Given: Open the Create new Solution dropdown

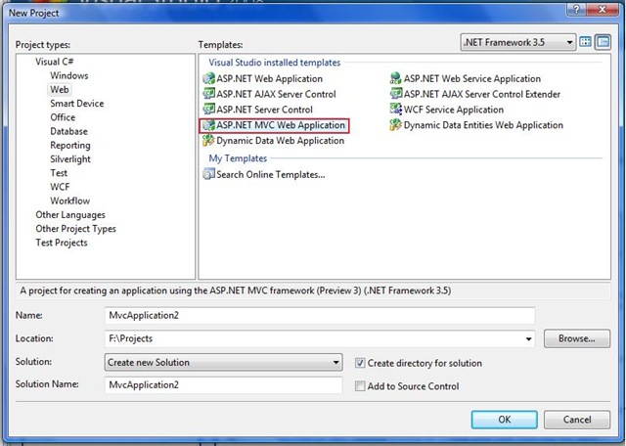Looking at the screenshot, I should [x=224, y=362].
